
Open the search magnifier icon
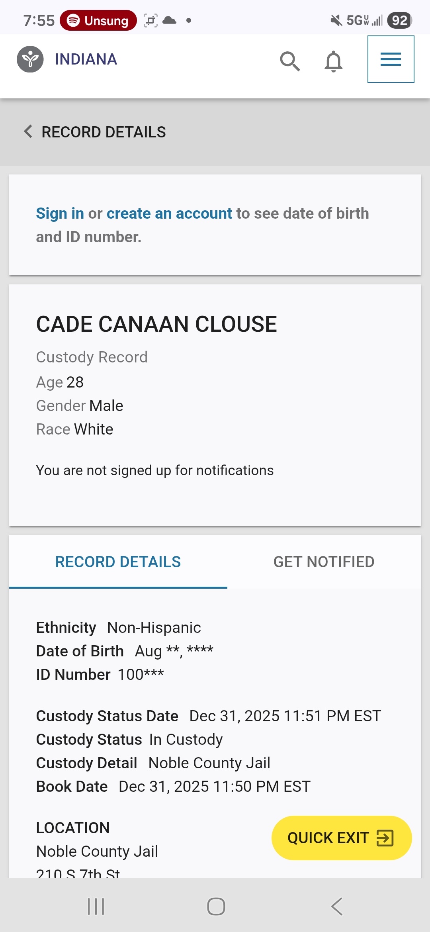click(290, 61)
